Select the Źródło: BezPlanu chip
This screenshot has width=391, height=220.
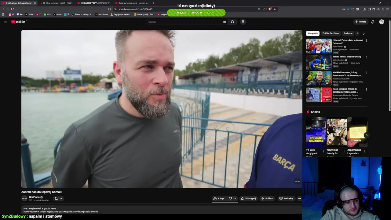point(331,33)
